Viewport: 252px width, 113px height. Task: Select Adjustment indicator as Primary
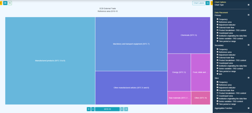[x=217, y=25]
